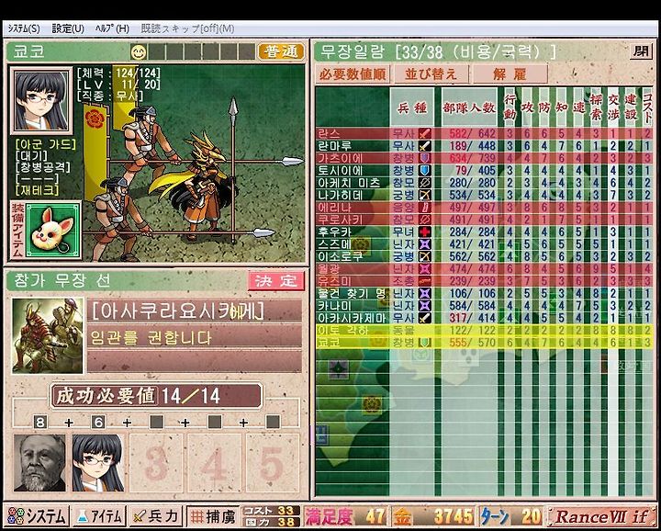Select the 이토 각하 row name
Viewport: 661px width, 531px height.
pyautogui.click(x=342, y=330)
